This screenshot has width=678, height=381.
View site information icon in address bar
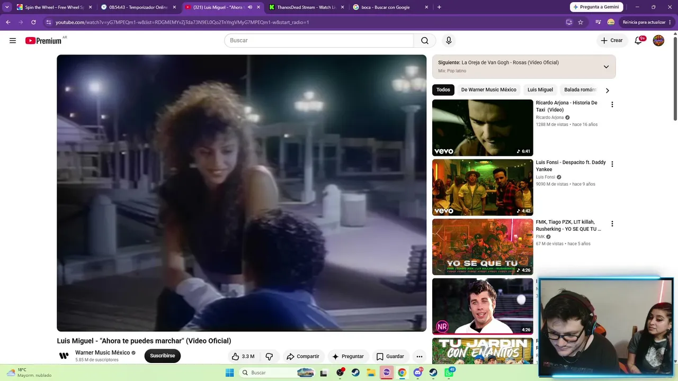(x=49, y=22)
